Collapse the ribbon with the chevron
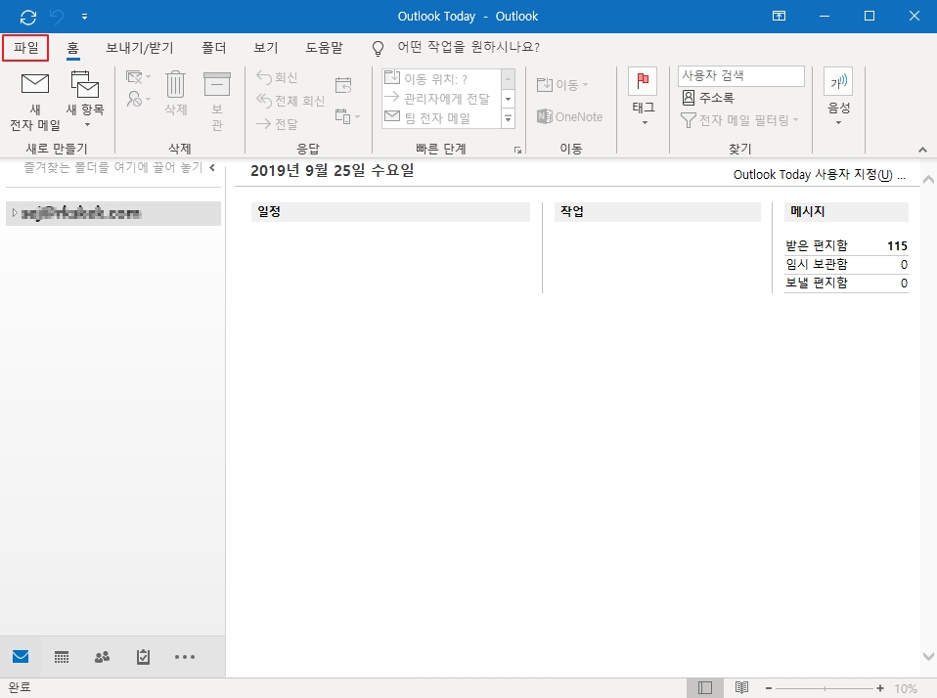This screenshot has width=937, height=698. (922, 150)
